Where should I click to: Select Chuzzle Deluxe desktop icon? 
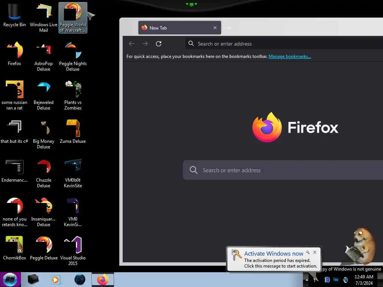(43, 173)
